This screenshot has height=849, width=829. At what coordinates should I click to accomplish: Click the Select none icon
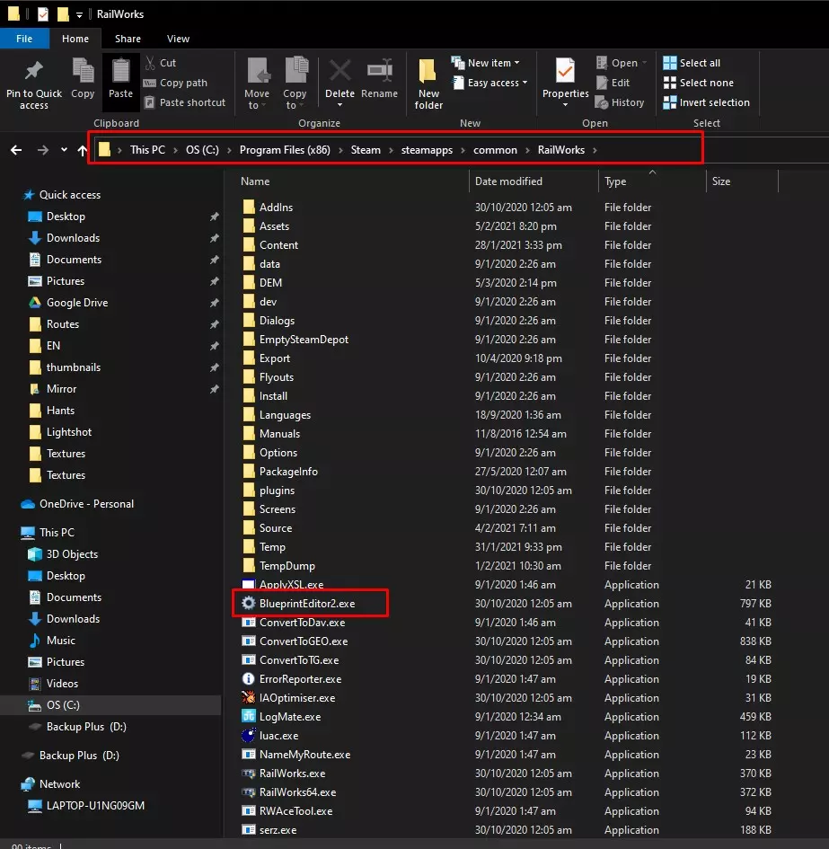(670, 83)
